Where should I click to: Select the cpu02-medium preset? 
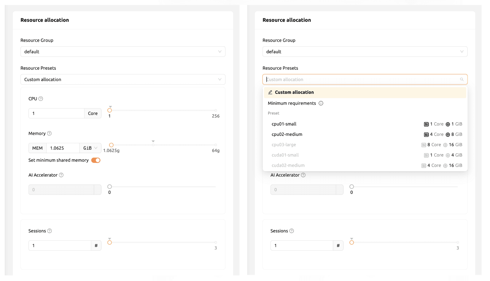(x=287, y=134)
